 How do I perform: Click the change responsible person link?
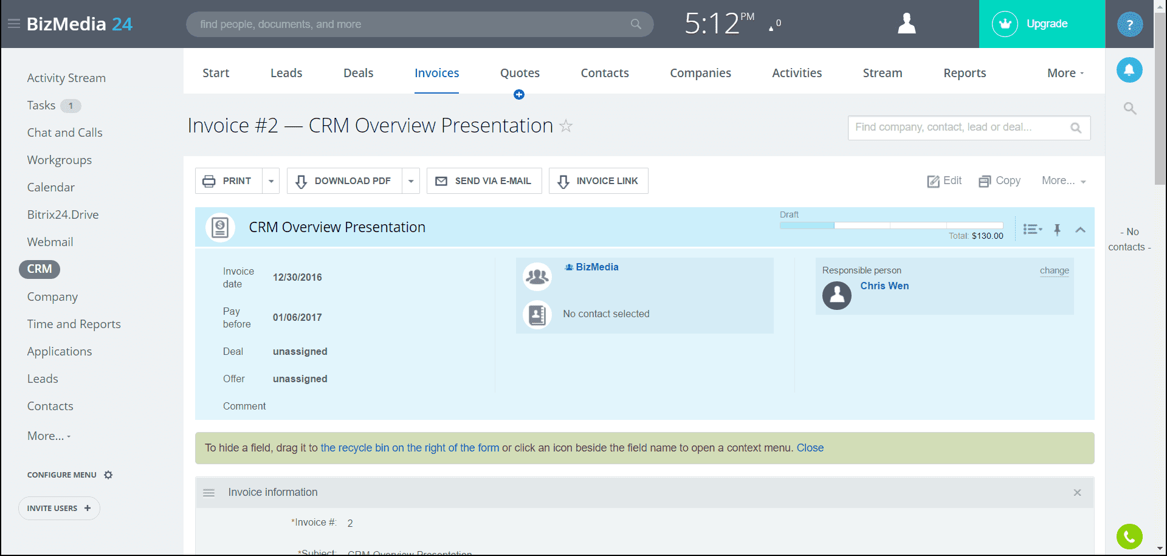click(x=1054, y=270)
